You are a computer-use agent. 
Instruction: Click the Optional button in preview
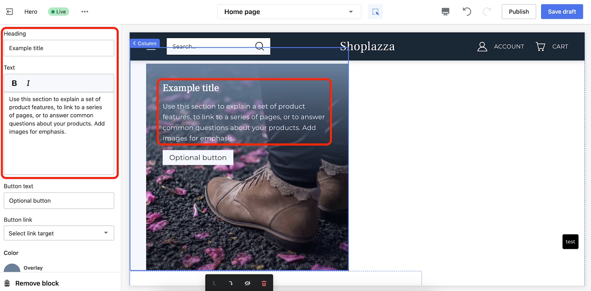point(198,158)
